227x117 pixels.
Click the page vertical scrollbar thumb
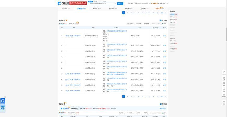[226, 34]
